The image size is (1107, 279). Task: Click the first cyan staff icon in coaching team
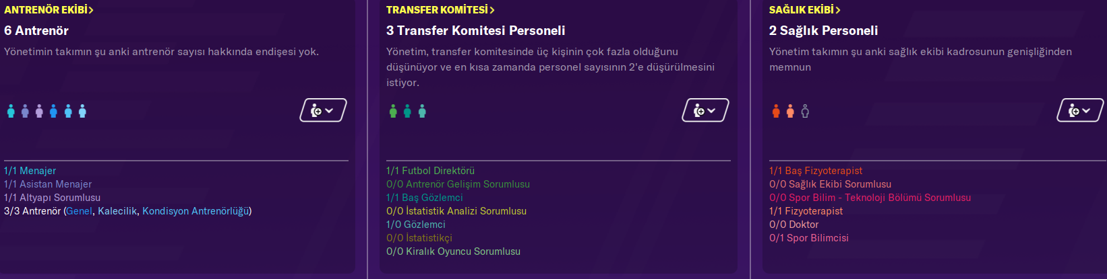(x=11, y=111)
